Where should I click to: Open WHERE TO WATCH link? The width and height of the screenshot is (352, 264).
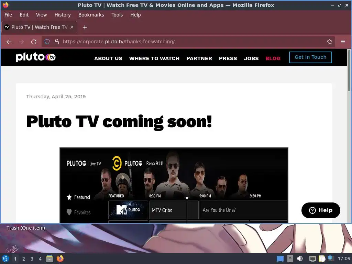(154, 58)
